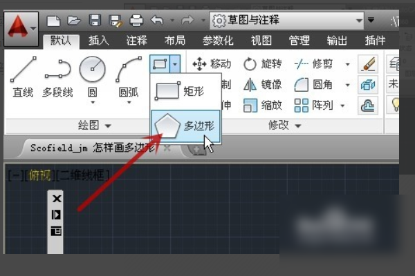Click the [-] viewport control
This screenshot has height=276, width=415.
pyautogui.click(x=16, y=175)
